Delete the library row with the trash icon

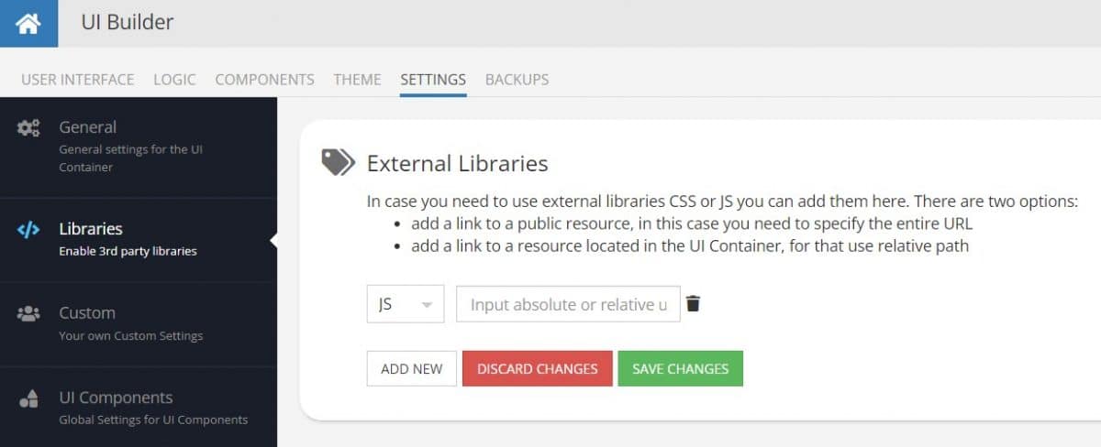tap(694, 303)
